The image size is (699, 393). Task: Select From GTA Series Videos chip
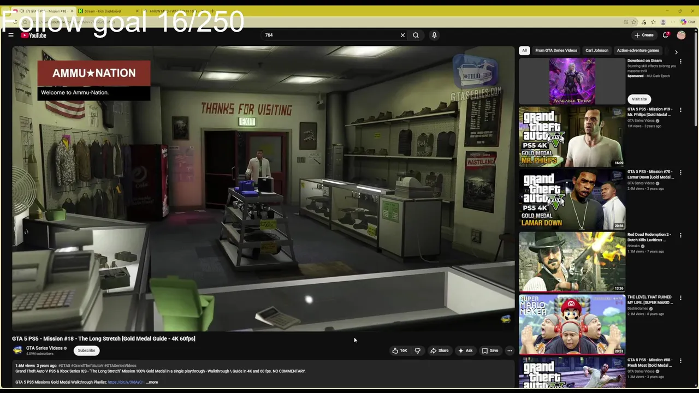click(556, 50)
